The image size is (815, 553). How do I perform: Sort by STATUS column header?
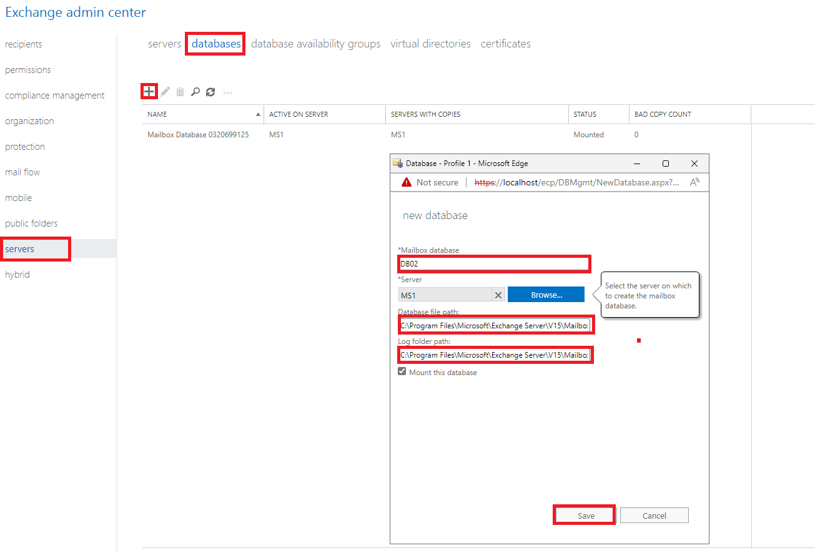[599, 114]
